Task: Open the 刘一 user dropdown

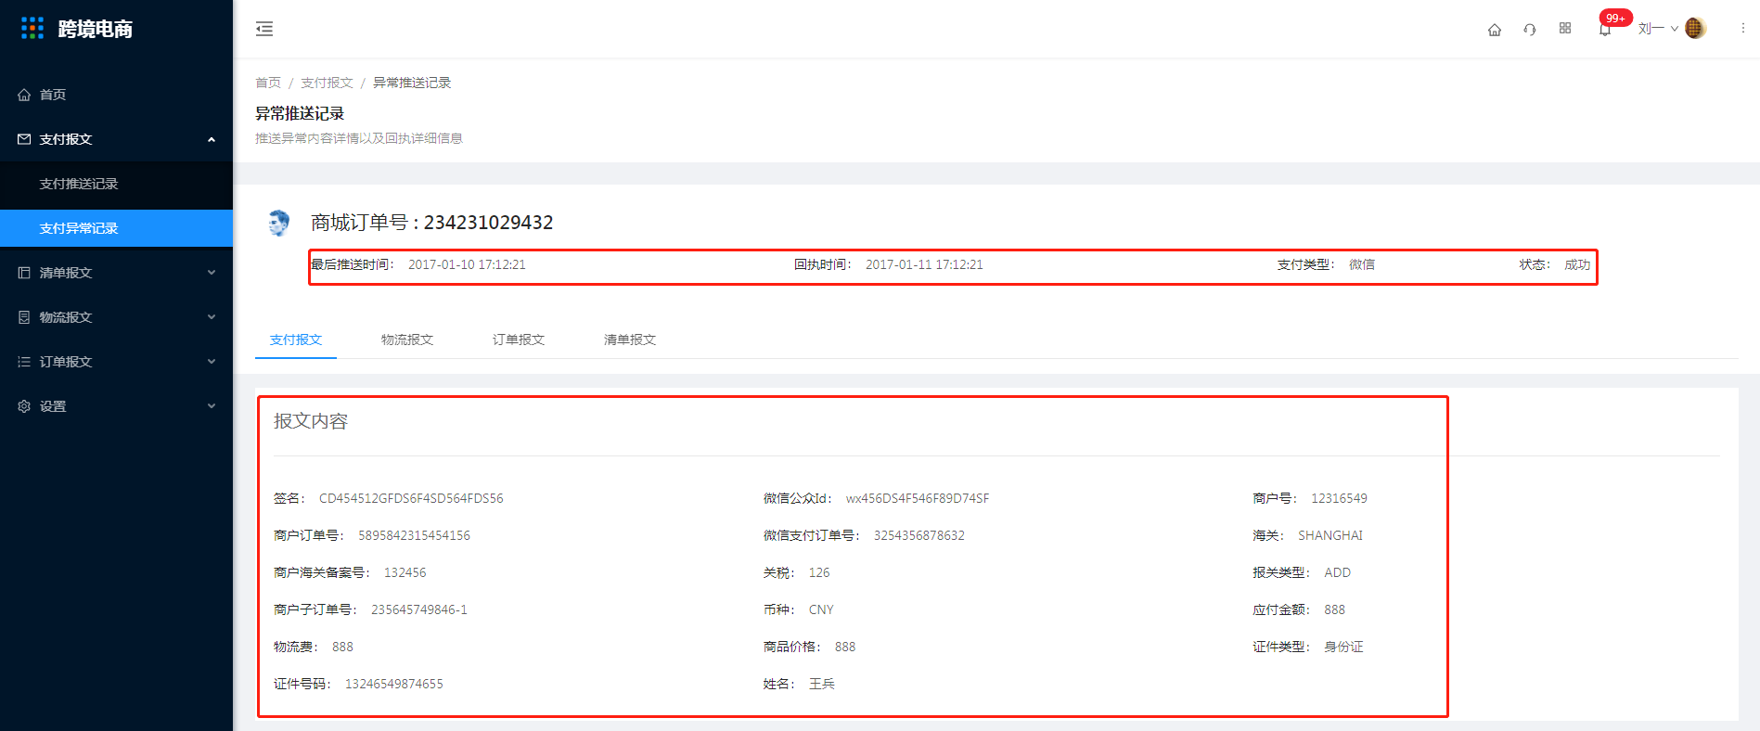Action: tap(1658, 29)
